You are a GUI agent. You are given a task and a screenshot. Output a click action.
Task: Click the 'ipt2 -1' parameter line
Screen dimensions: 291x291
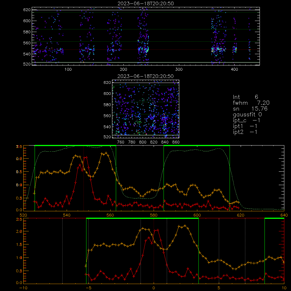coord(245,132)
